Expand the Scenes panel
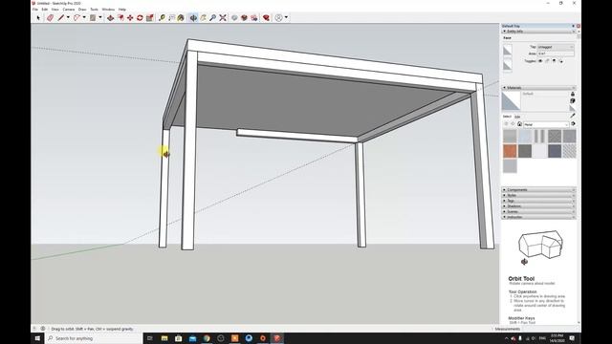 (x=538, y=212)
